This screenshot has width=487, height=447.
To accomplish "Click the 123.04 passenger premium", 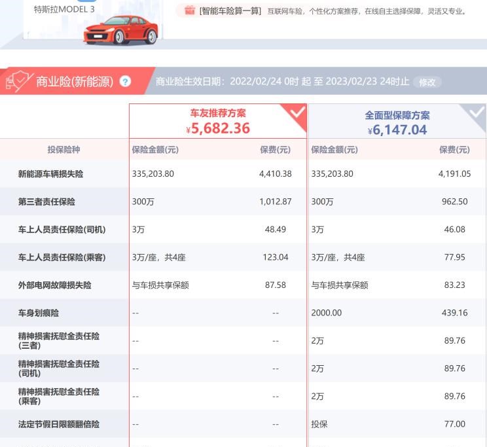I will tap(276, 257).
